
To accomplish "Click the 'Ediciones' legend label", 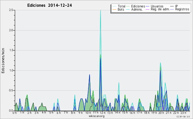I will 138,6.
